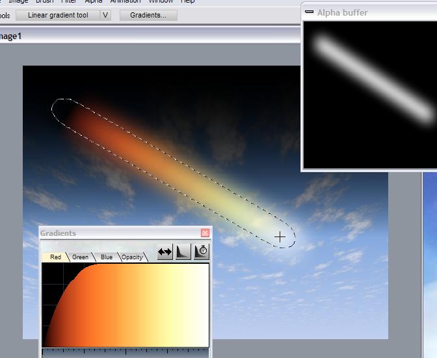Screen dimensions: 437x358
Task: Expand the V dropdown beside gradient tool
Action: tap(105, 15)
